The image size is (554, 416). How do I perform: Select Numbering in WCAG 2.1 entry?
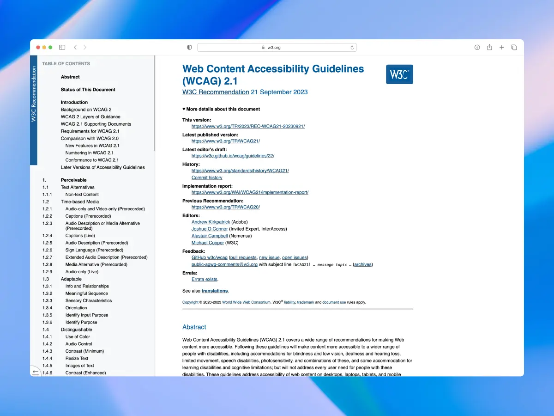[90, 153]
